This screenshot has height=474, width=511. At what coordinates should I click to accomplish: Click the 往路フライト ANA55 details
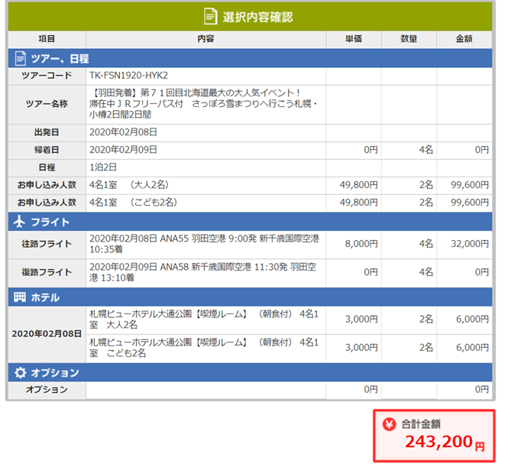(205, 244)
